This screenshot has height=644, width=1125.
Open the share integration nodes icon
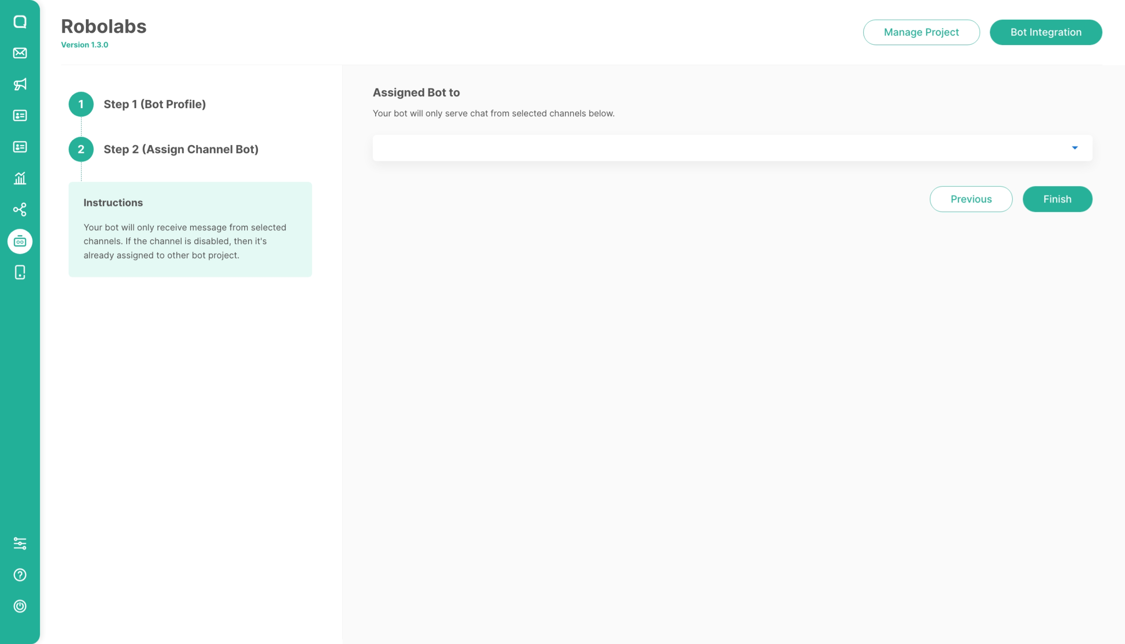[20, 209]
